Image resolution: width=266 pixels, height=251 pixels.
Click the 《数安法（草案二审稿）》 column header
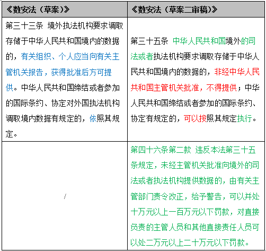click(x=174, y=10)
